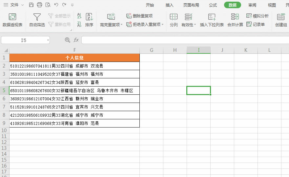Click 模拟分析 what-if analysis
289x177 pixels.
(258, 16)
